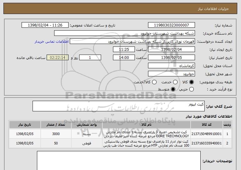Viewport: 241px width, 170px height.
Task: Choose the متوسط purchase process radio
Action: tap(173, 89)
